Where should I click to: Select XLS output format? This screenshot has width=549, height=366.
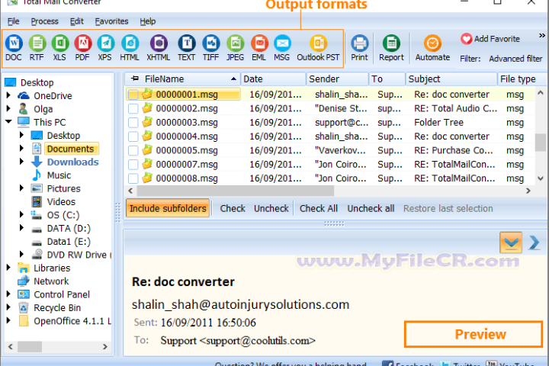tap(60, 48)
